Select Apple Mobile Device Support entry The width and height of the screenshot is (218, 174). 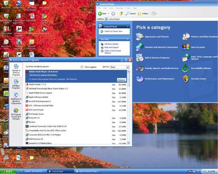click(76, 93)
